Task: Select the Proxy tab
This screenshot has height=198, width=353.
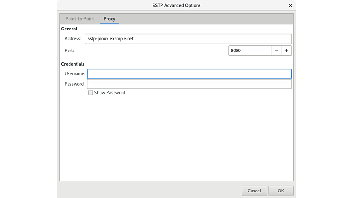Action: coord(109,19)
